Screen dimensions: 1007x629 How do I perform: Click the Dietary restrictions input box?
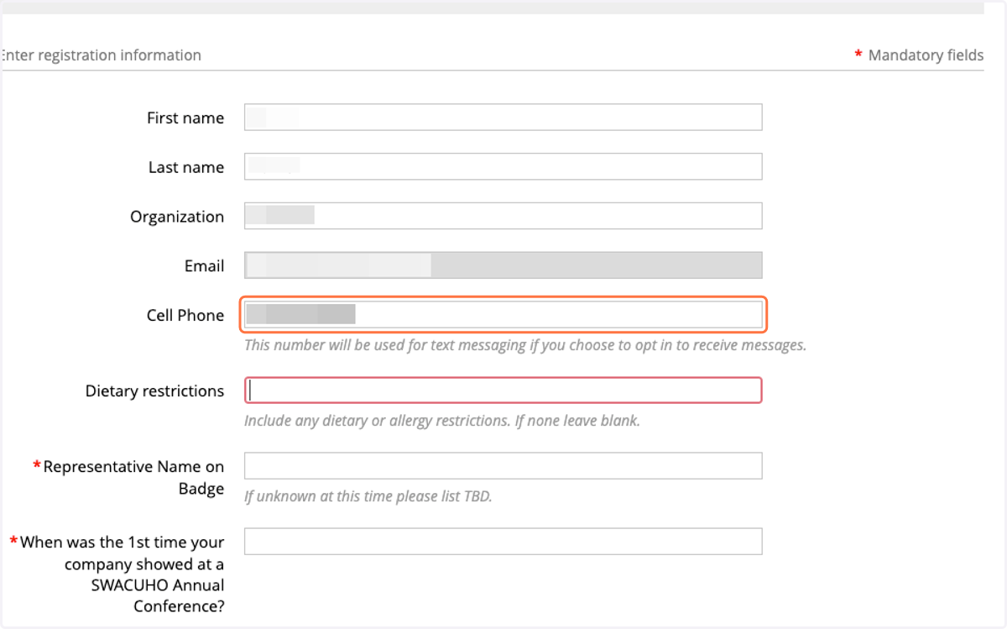[x=503, y=391]
